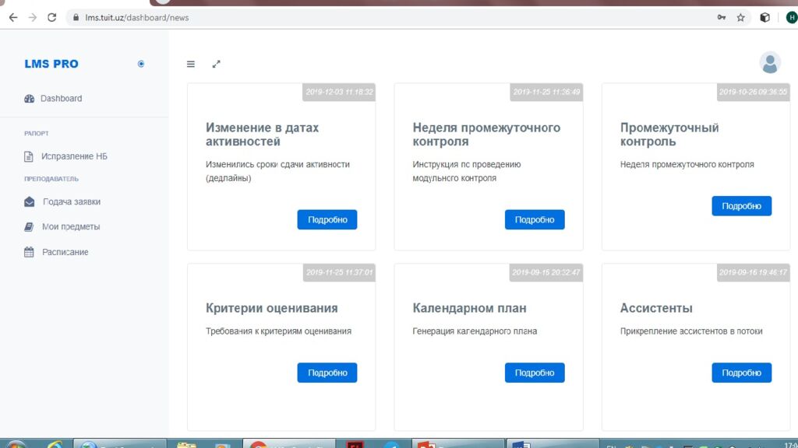Click Подробно under Критерии оценивания
Image resolution: width=798 pixels, height=448 pixels.
click(x=327, y=373)
